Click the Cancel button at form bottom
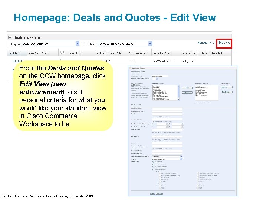 point(159,194)
